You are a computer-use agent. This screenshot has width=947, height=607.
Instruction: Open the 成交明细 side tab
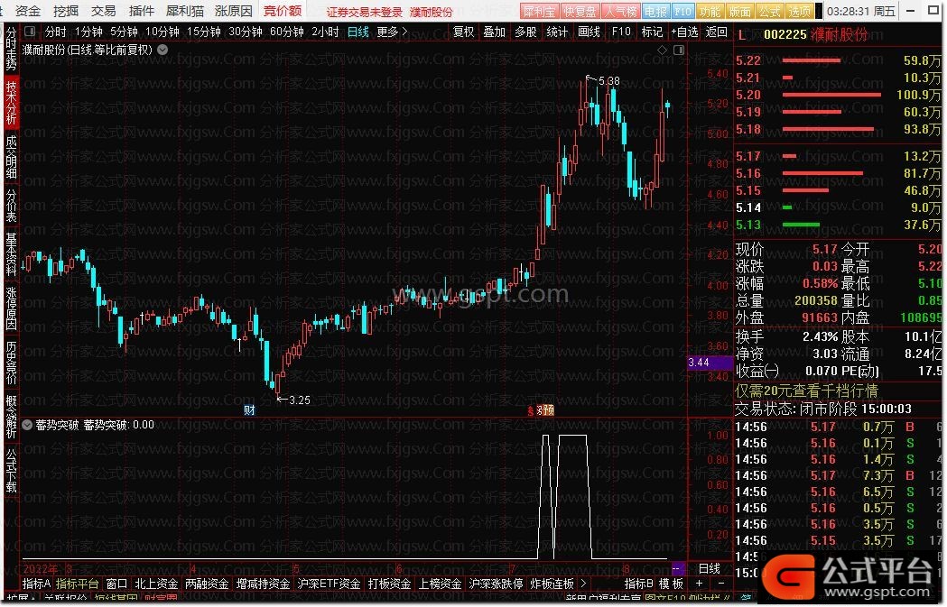tap(12, 158)
